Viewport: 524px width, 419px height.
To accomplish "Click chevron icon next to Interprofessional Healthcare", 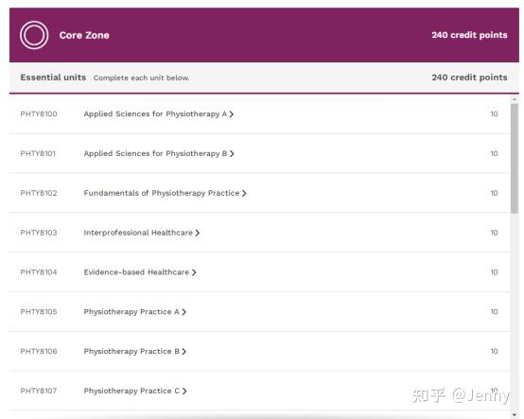I will pos(197,233).
